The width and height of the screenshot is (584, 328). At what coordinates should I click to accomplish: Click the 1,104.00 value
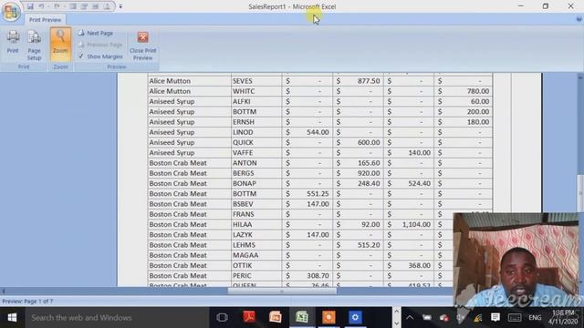(x=416, y=225)
